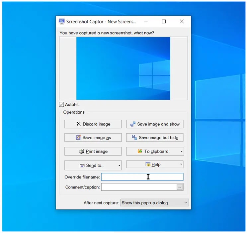Maximize the Screenshot Captor window

[x=164, y=22]
